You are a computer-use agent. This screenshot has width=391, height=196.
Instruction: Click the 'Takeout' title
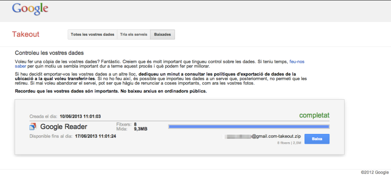click(26, 34)
